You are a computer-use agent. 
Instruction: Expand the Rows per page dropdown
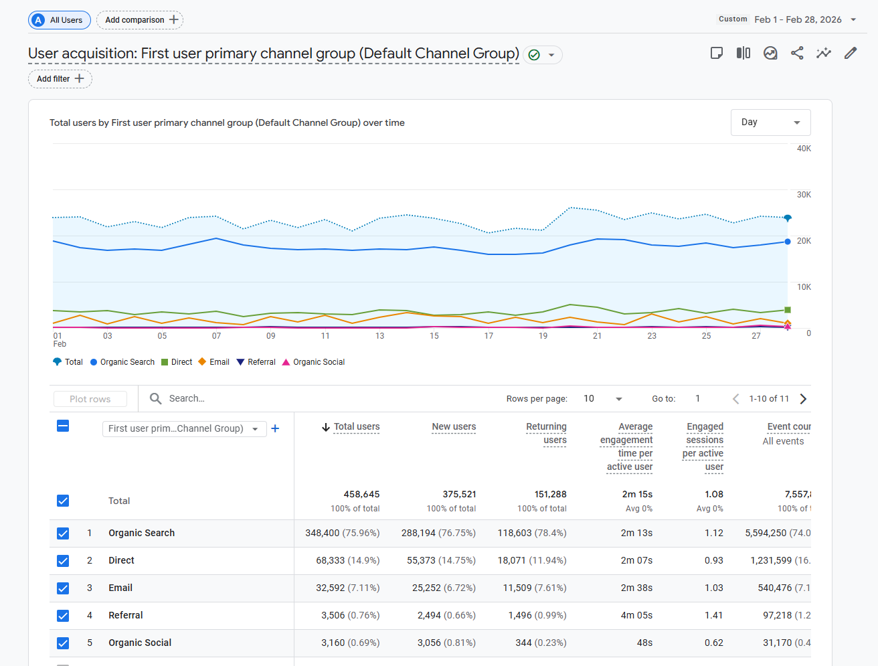(603, 399)
